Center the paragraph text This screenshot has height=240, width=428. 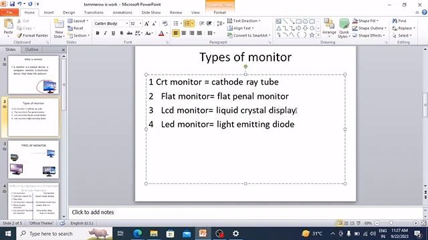[184, 33]
